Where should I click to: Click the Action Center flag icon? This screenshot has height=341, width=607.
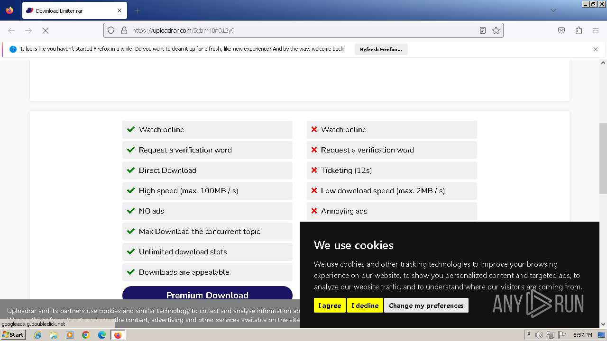coord(562,335)
